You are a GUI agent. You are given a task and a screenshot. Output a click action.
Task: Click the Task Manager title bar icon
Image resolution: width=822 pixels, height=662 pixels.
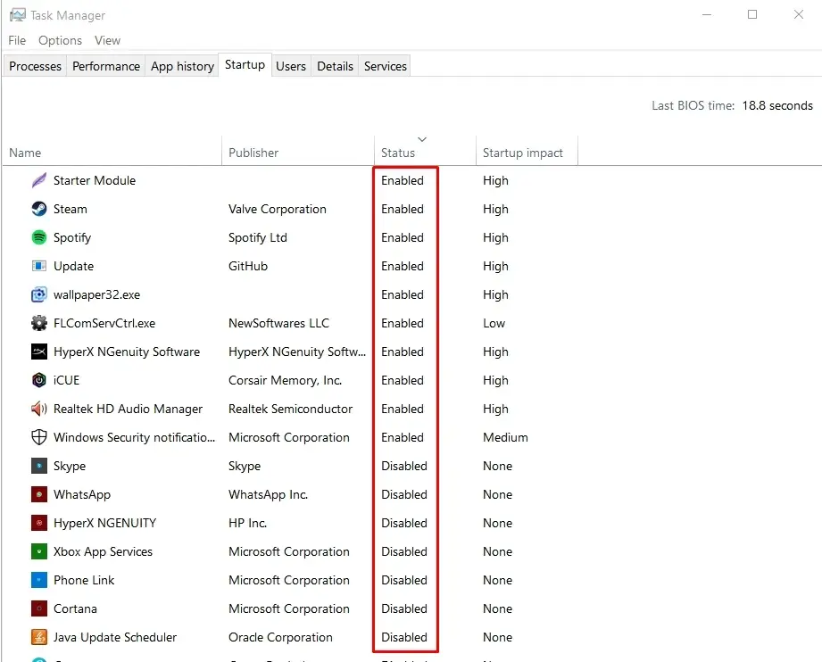[17, 15]
